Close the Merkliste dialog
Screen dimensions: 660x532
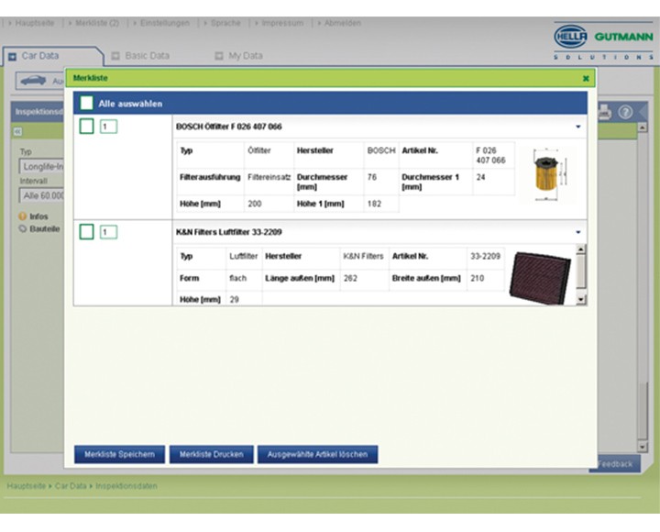[585, 79]
